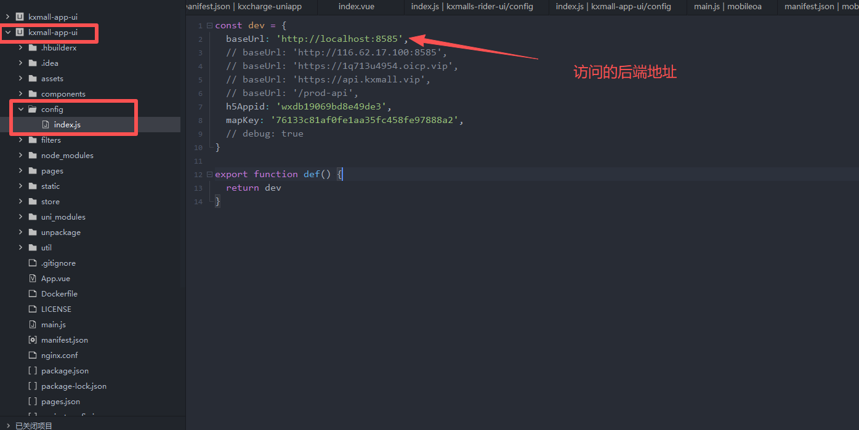859x430 pixels.
Task: Switch to the main.js | mobileoa tab
Action: click(719, 7)
